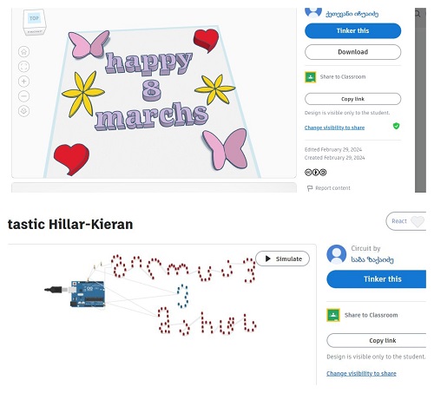Viewport: 434px width, 393px height.
Task: Click the Fit all in view icon
Action: pos(23,67)
